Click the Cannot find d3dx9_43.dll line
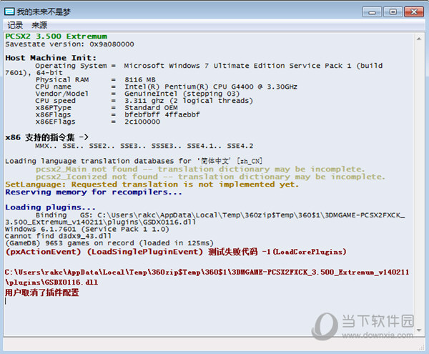 coord(56,236)
